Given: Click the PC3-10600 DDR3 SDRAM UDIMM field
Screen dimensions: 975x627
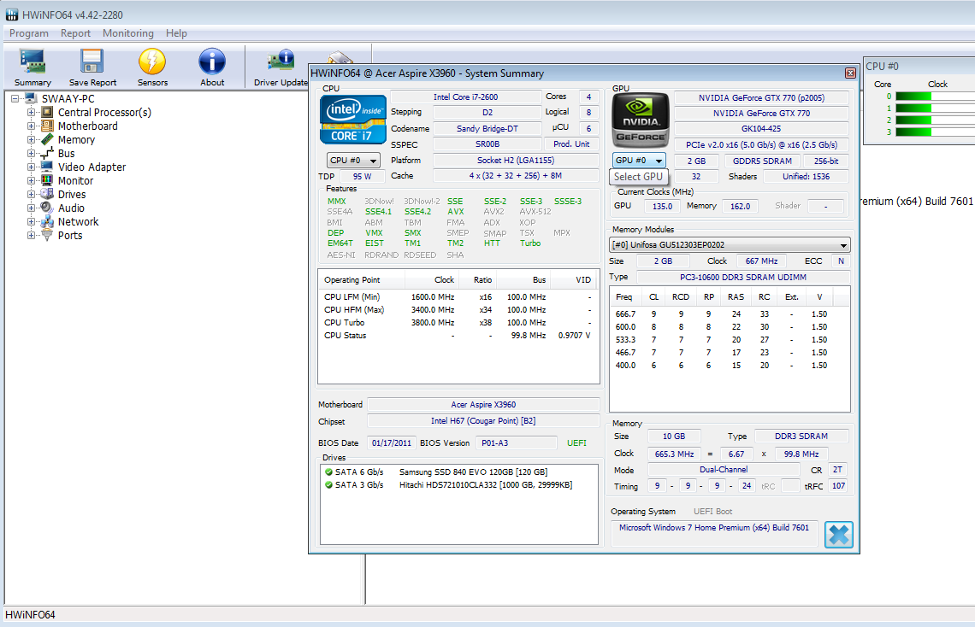Looking at the screenshot, I should [x=743, y=277].
